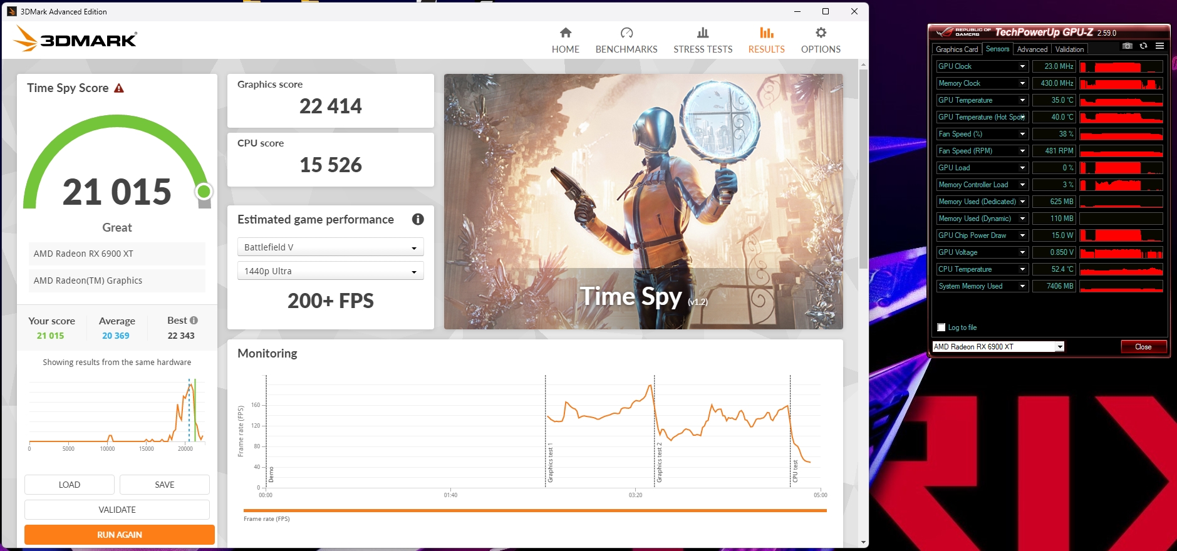Click the GPU Temperature history graph
Viewport: 1177px width, 551px height.
pos(1121,100)
